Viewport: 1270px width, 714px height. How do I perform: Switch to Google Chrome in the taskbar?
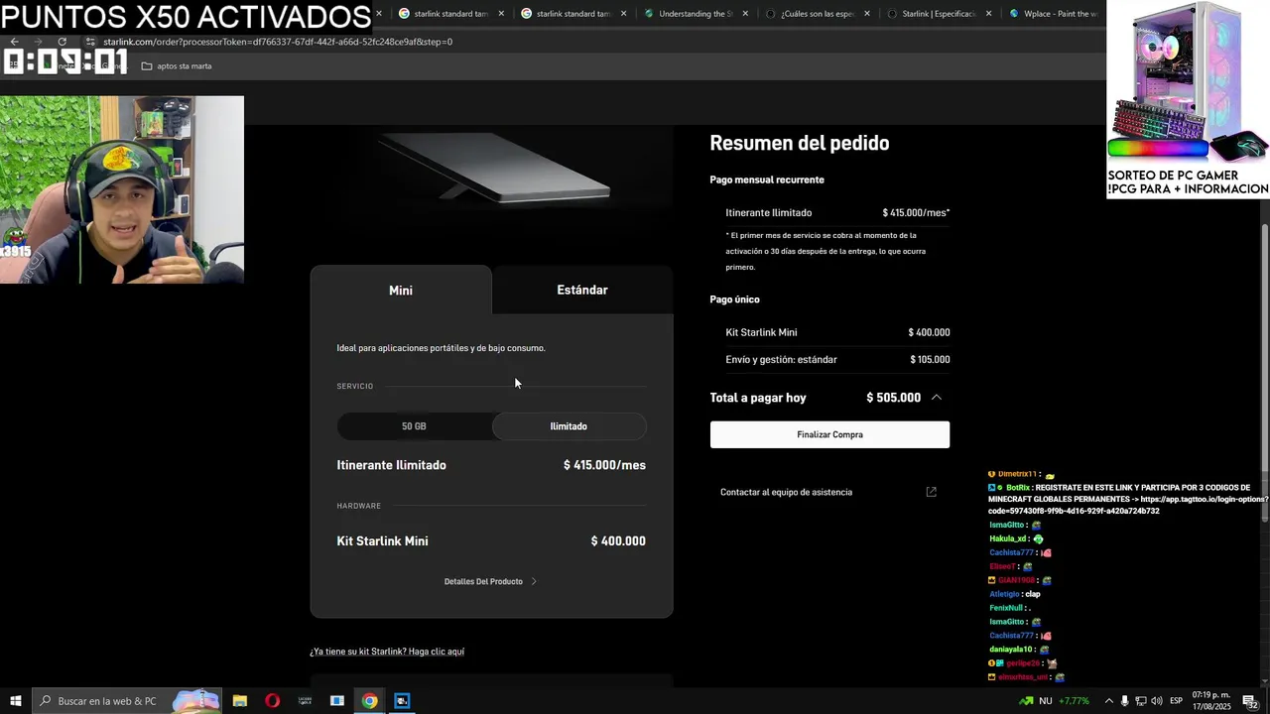pos(369,701)
